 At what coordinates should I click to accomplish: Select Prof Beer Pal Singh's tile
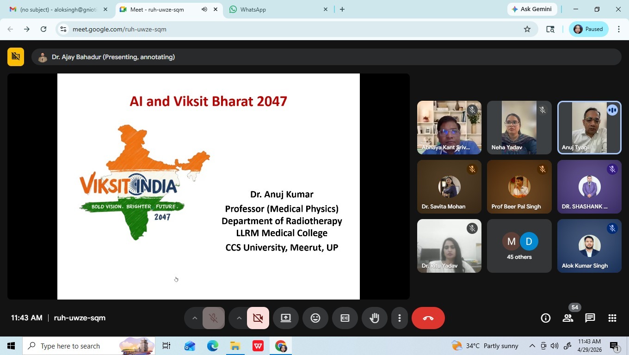(519, 187)
